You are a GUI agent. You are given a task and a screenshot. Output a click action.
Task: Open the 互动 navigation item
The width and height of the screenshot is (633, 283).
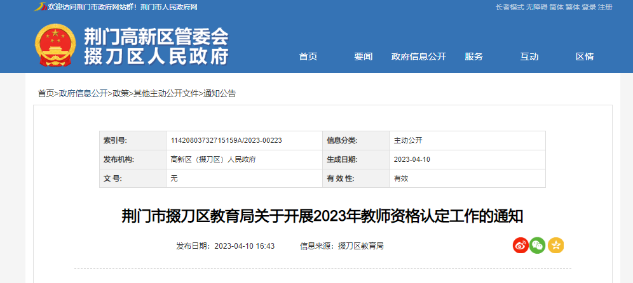pos(529,57)
